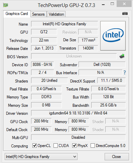Click Default Clock value 200 MHz

tap(41, 129)
